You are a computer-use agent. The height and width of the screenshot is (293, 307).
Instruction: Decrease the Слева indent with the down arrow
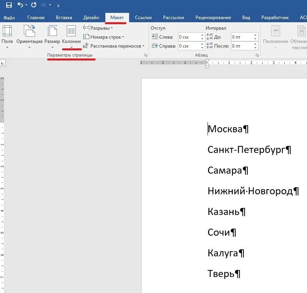click(202, 39)
